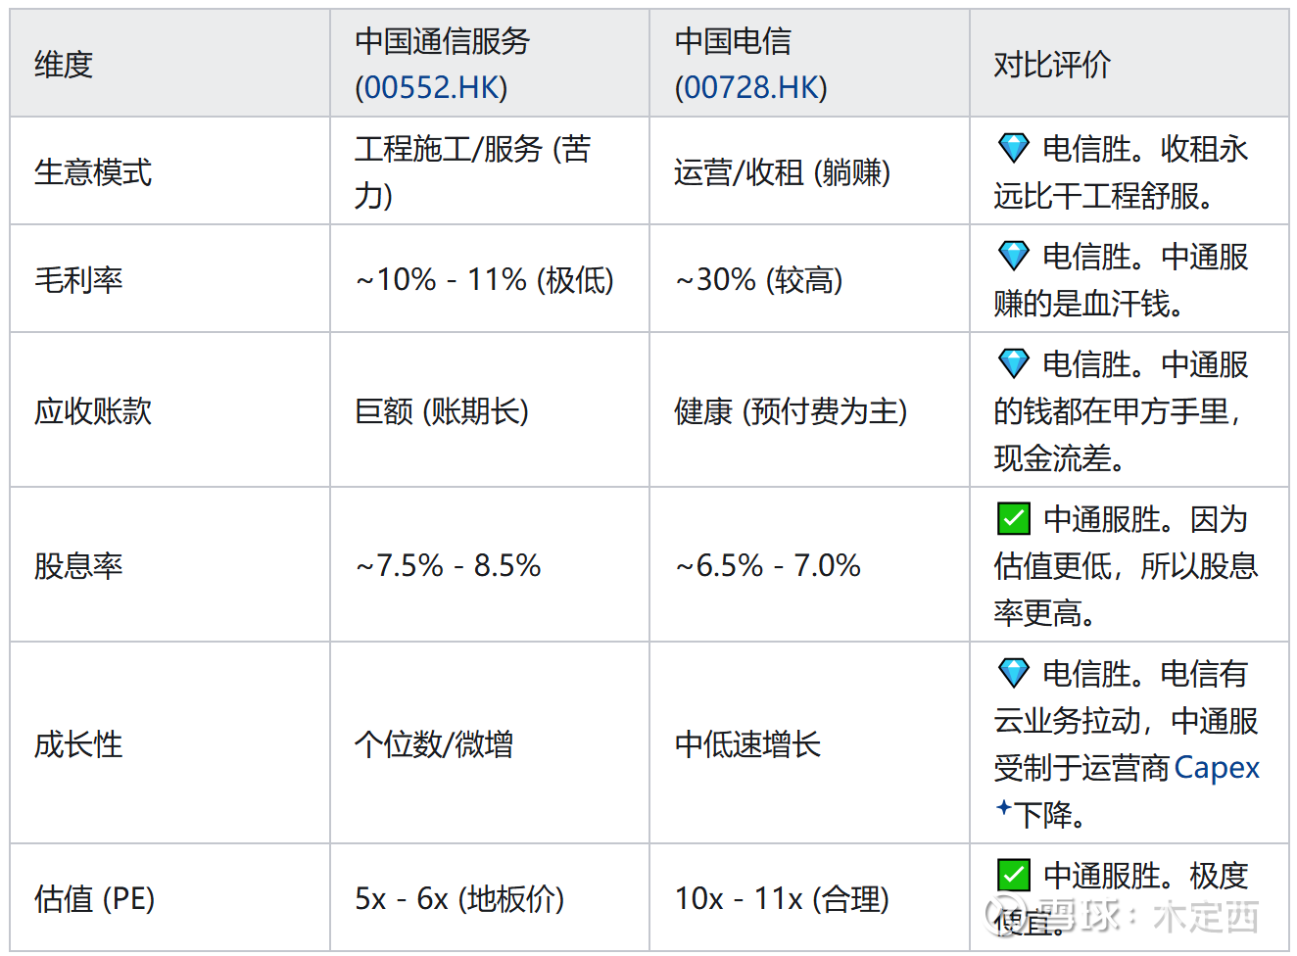Open the 00552.HK stock link
This screenshot has width=1297, height=956.
tap(431, 88)
